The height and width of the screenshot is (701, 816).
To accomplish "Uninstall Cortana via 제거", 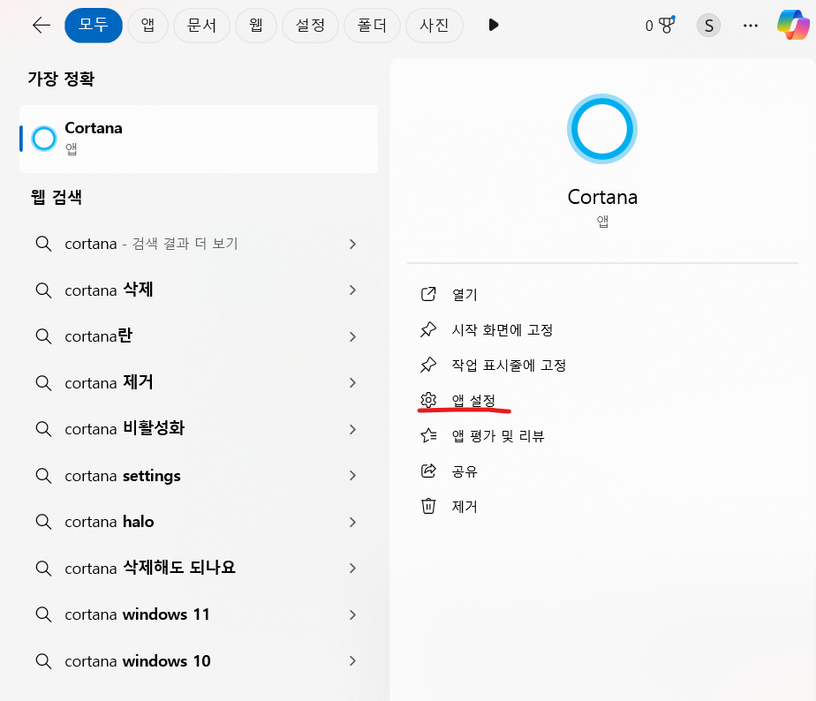I will pyautogui.click(x=465, y=507).
